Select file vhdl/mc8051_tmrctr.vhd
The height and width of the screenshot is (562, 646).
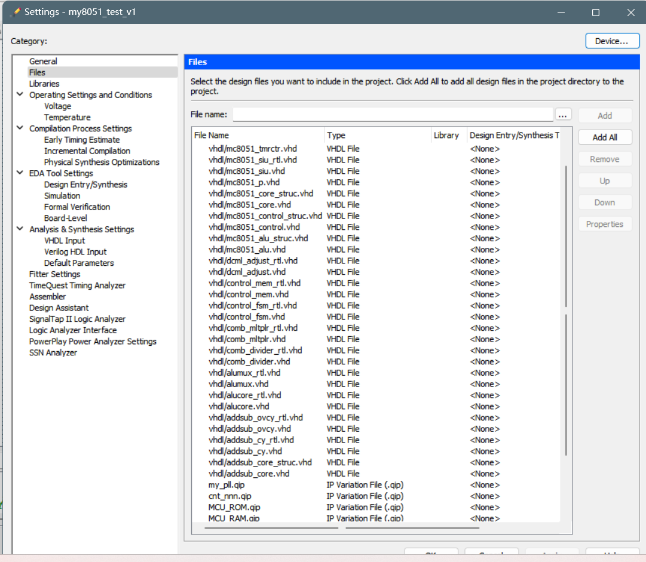coord(253,149)
